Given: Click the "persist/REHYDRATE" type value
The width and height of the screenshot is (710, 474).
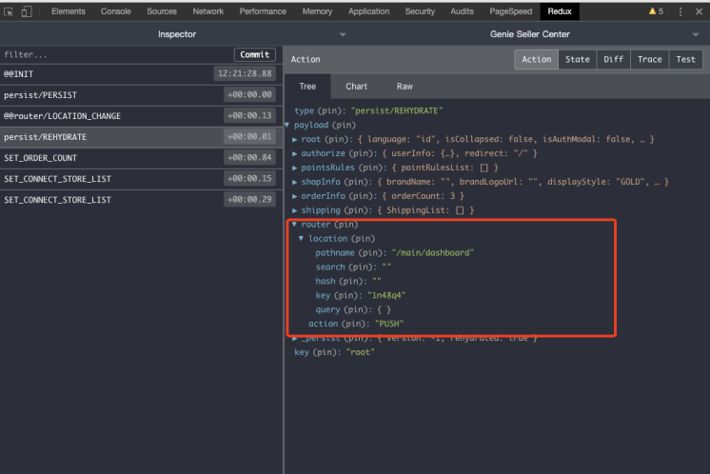Looking at the screenshot, I should pyautogui.click(x=397, y=111).
